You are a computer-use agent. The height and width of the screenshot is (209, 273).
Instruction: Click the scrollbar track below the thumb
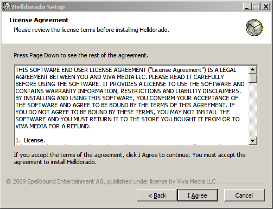click(253, 109)
